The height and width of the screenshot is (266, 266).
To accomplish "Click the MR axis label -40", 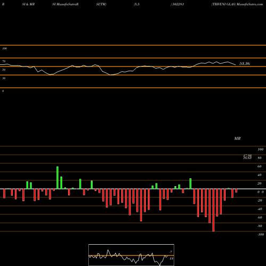I will tap(260, 209).
